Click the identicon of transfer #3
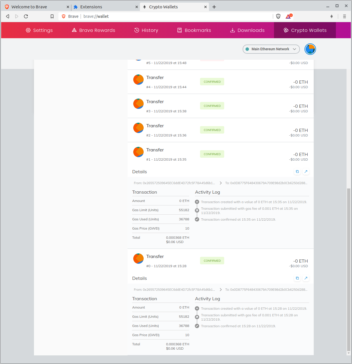Viewport: 352px width, 364px height. click(138, 104)
